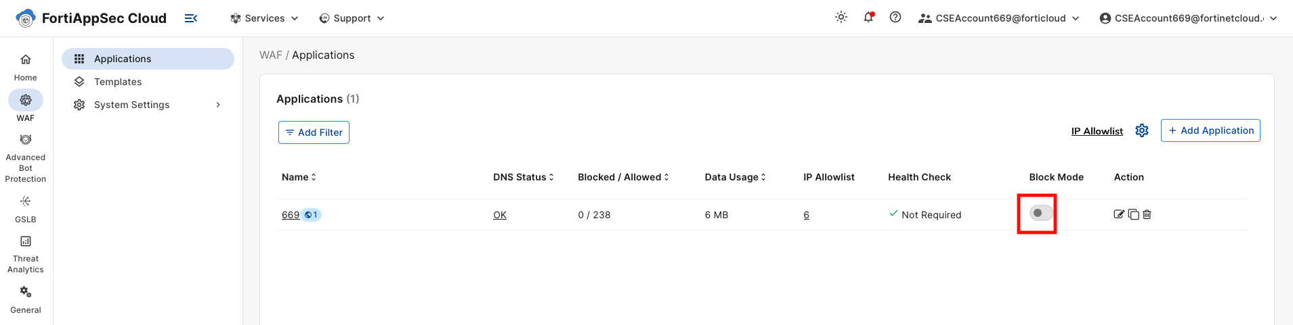Image resolution: width=1293 pixels, height=325 pixels.
Task: Open the Support dropdown menu
Action: 352,18
